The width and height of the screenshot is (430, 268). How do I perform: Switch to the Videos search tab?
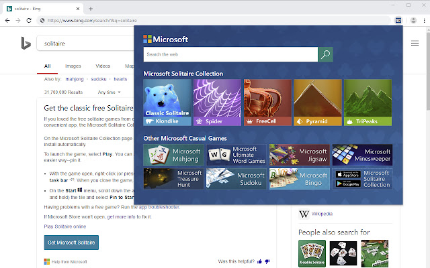[x=103, y=66]
